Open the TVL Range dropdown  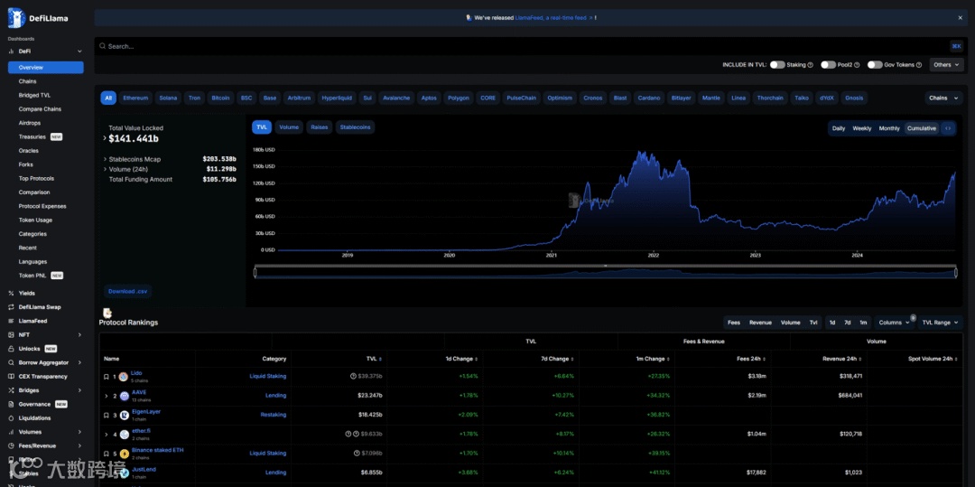tap(940, 323)
